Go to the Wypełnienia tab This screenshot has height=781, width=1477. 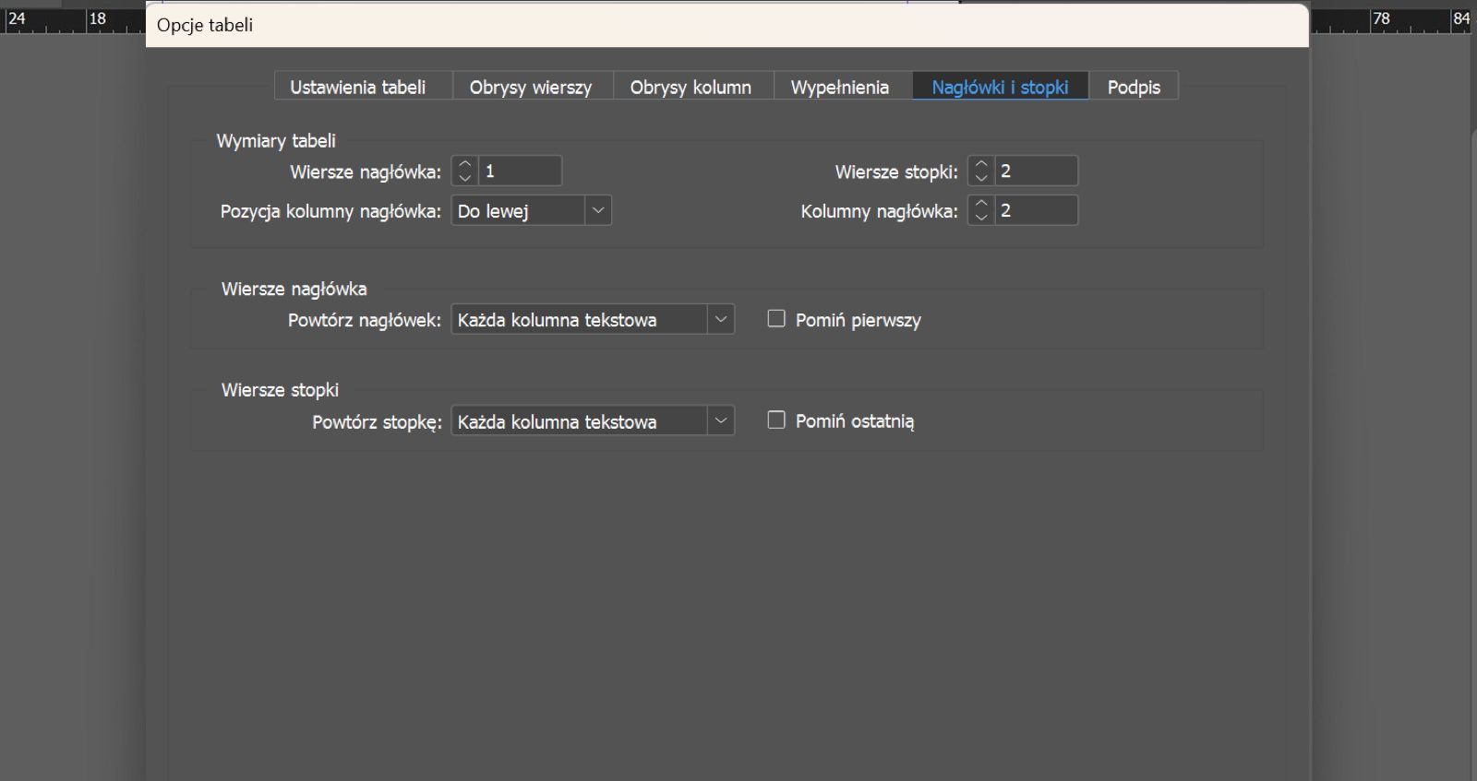[x=840, y=87]
